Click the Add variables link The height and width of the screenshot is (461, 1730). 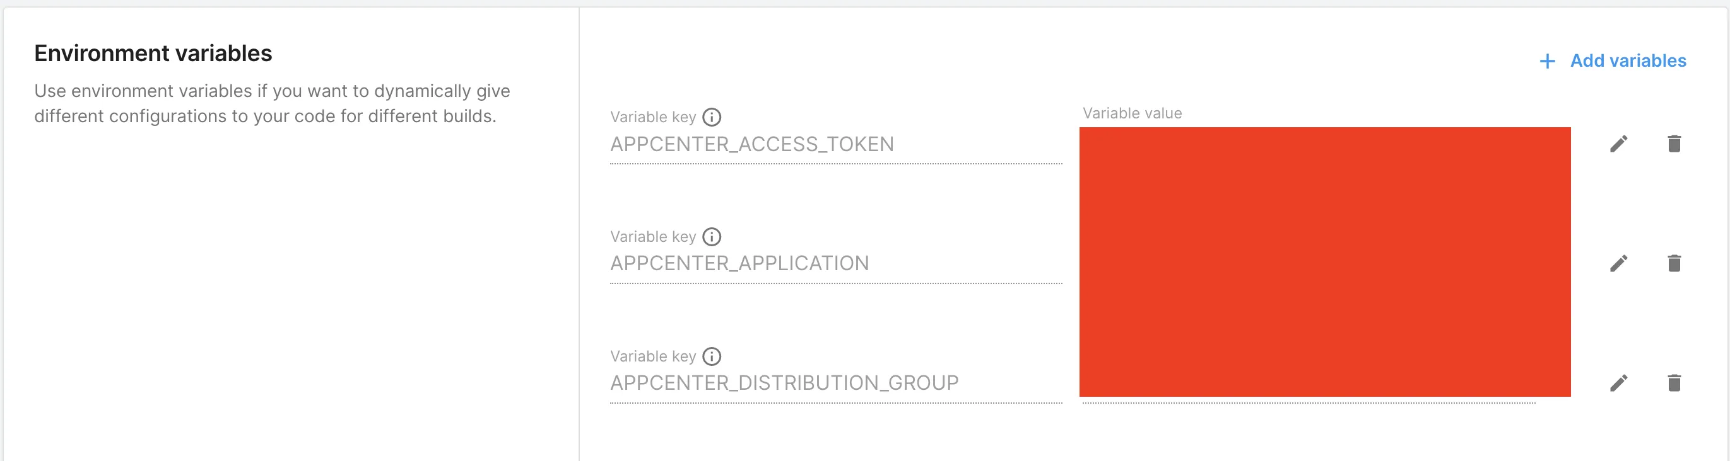pos(1628,61)
